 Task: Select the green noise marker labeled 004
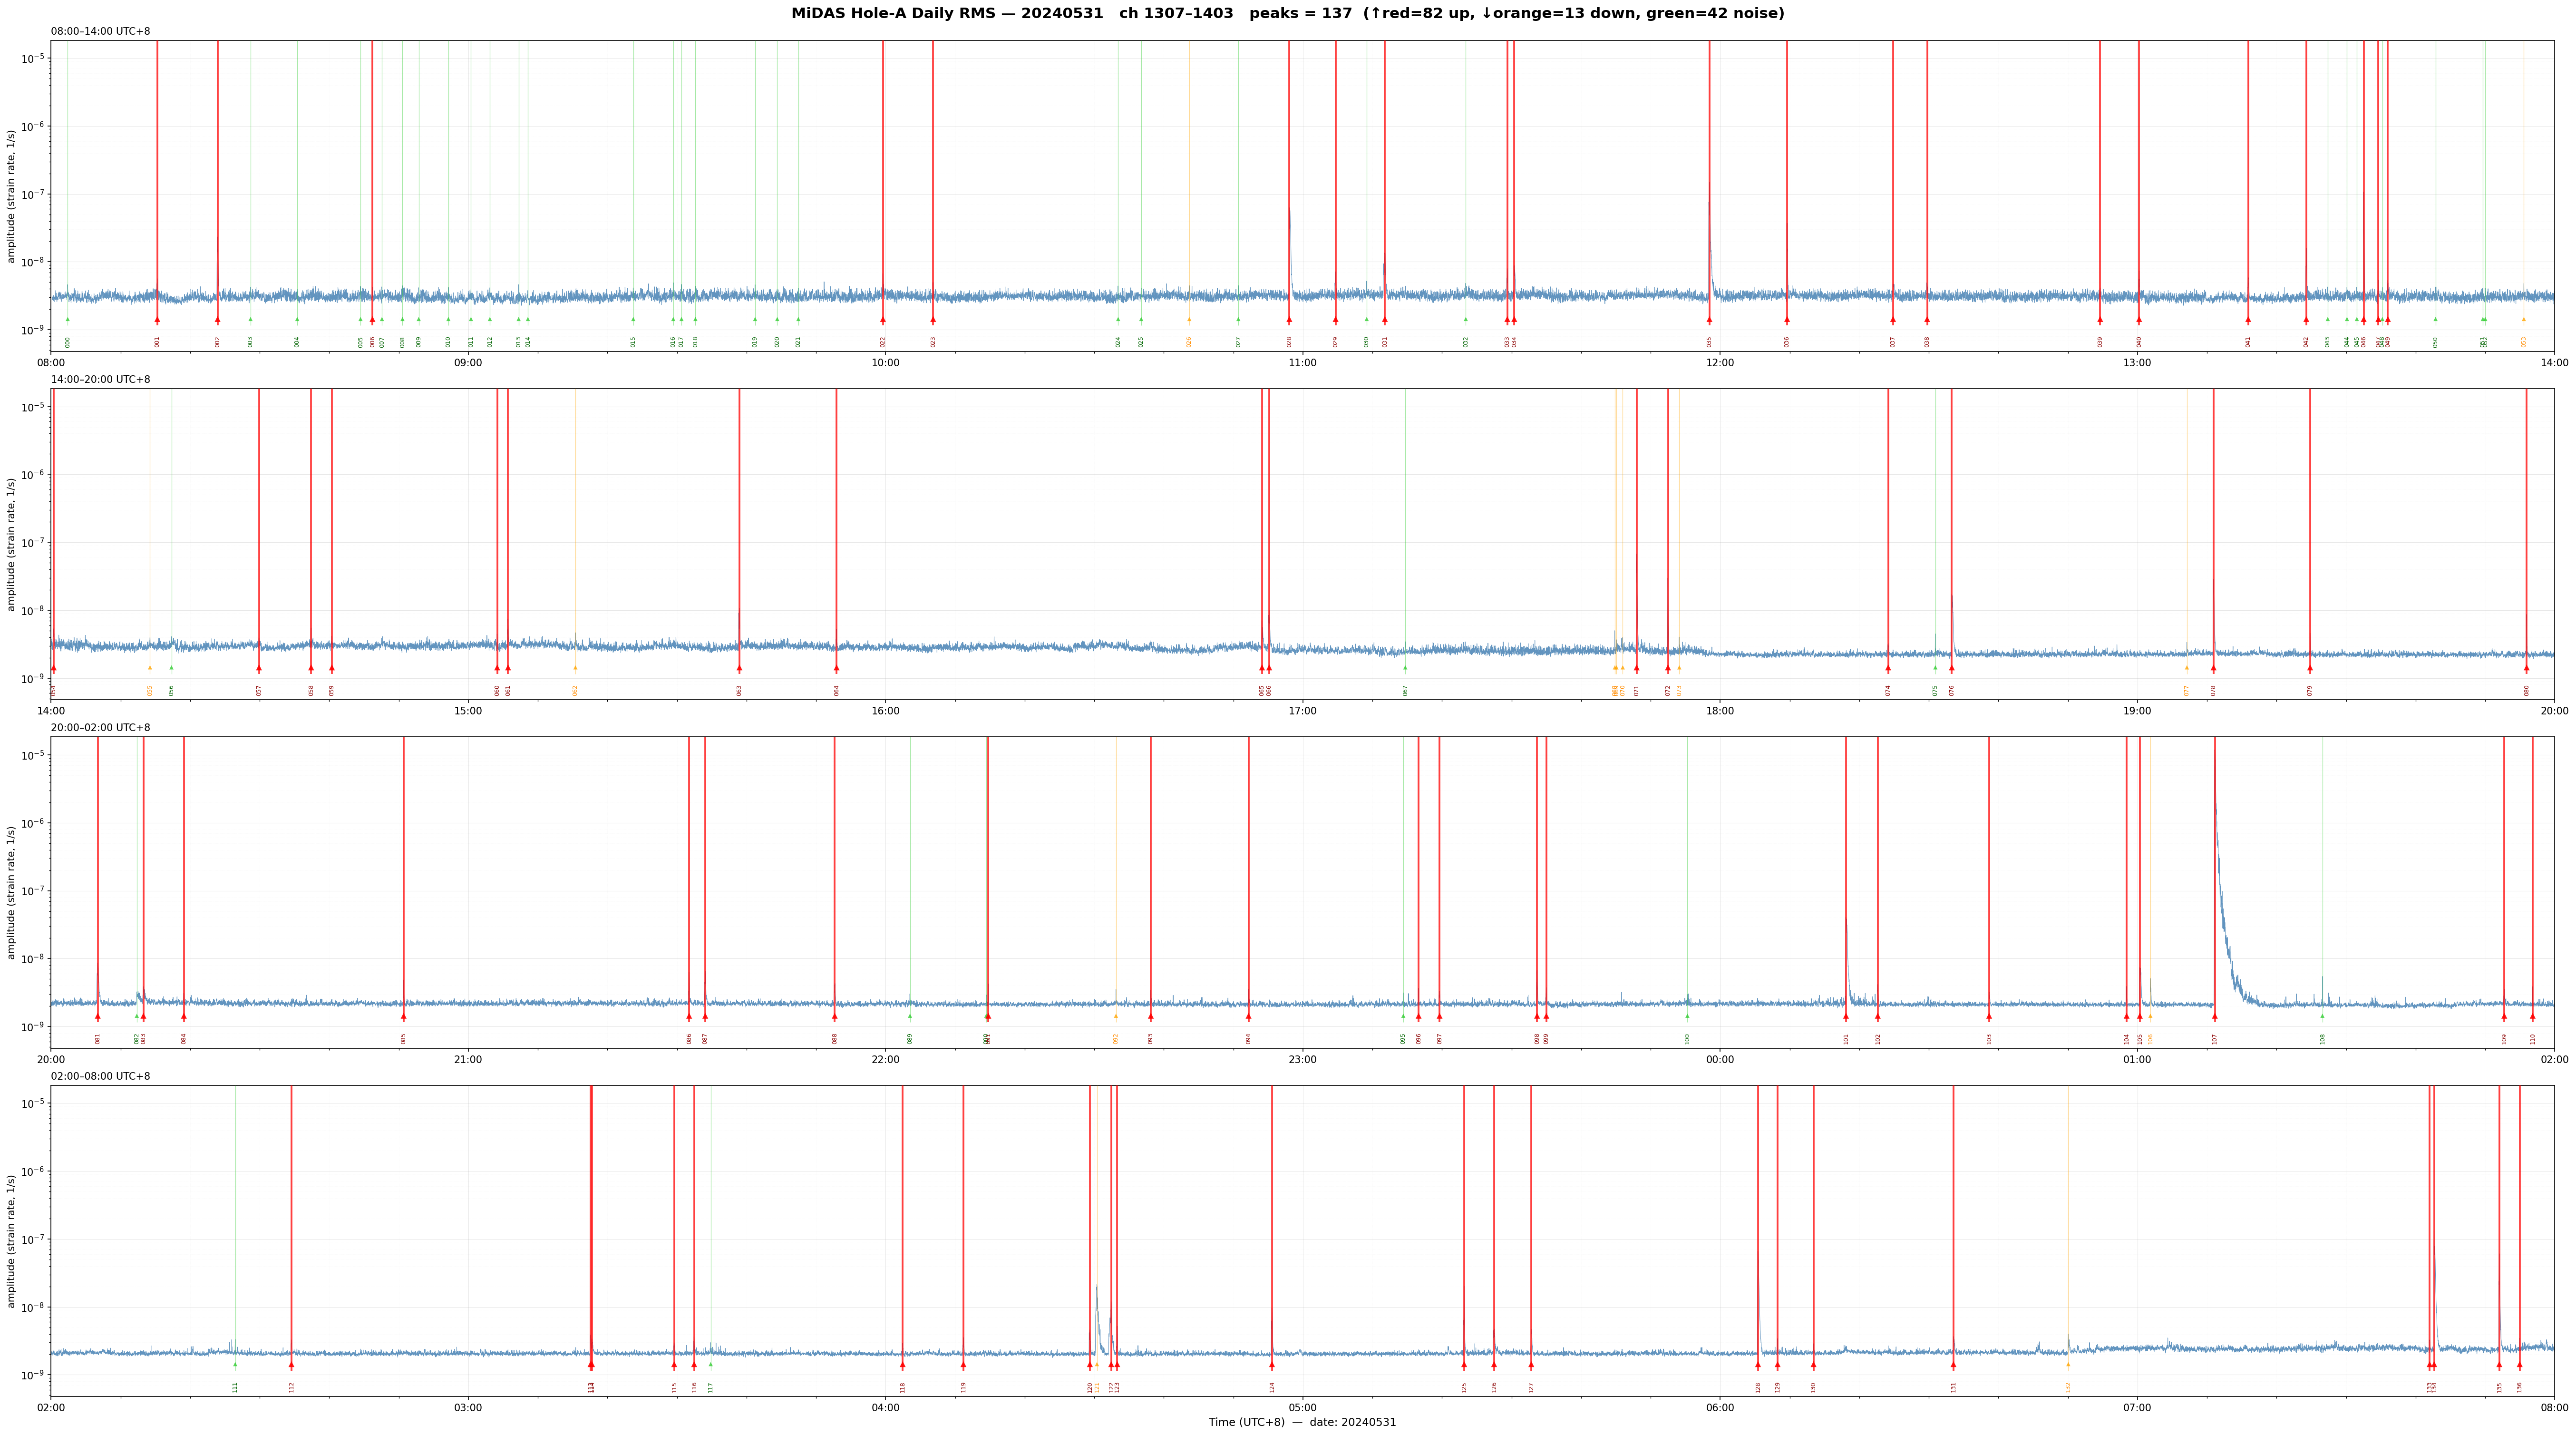tap(297, 320)
